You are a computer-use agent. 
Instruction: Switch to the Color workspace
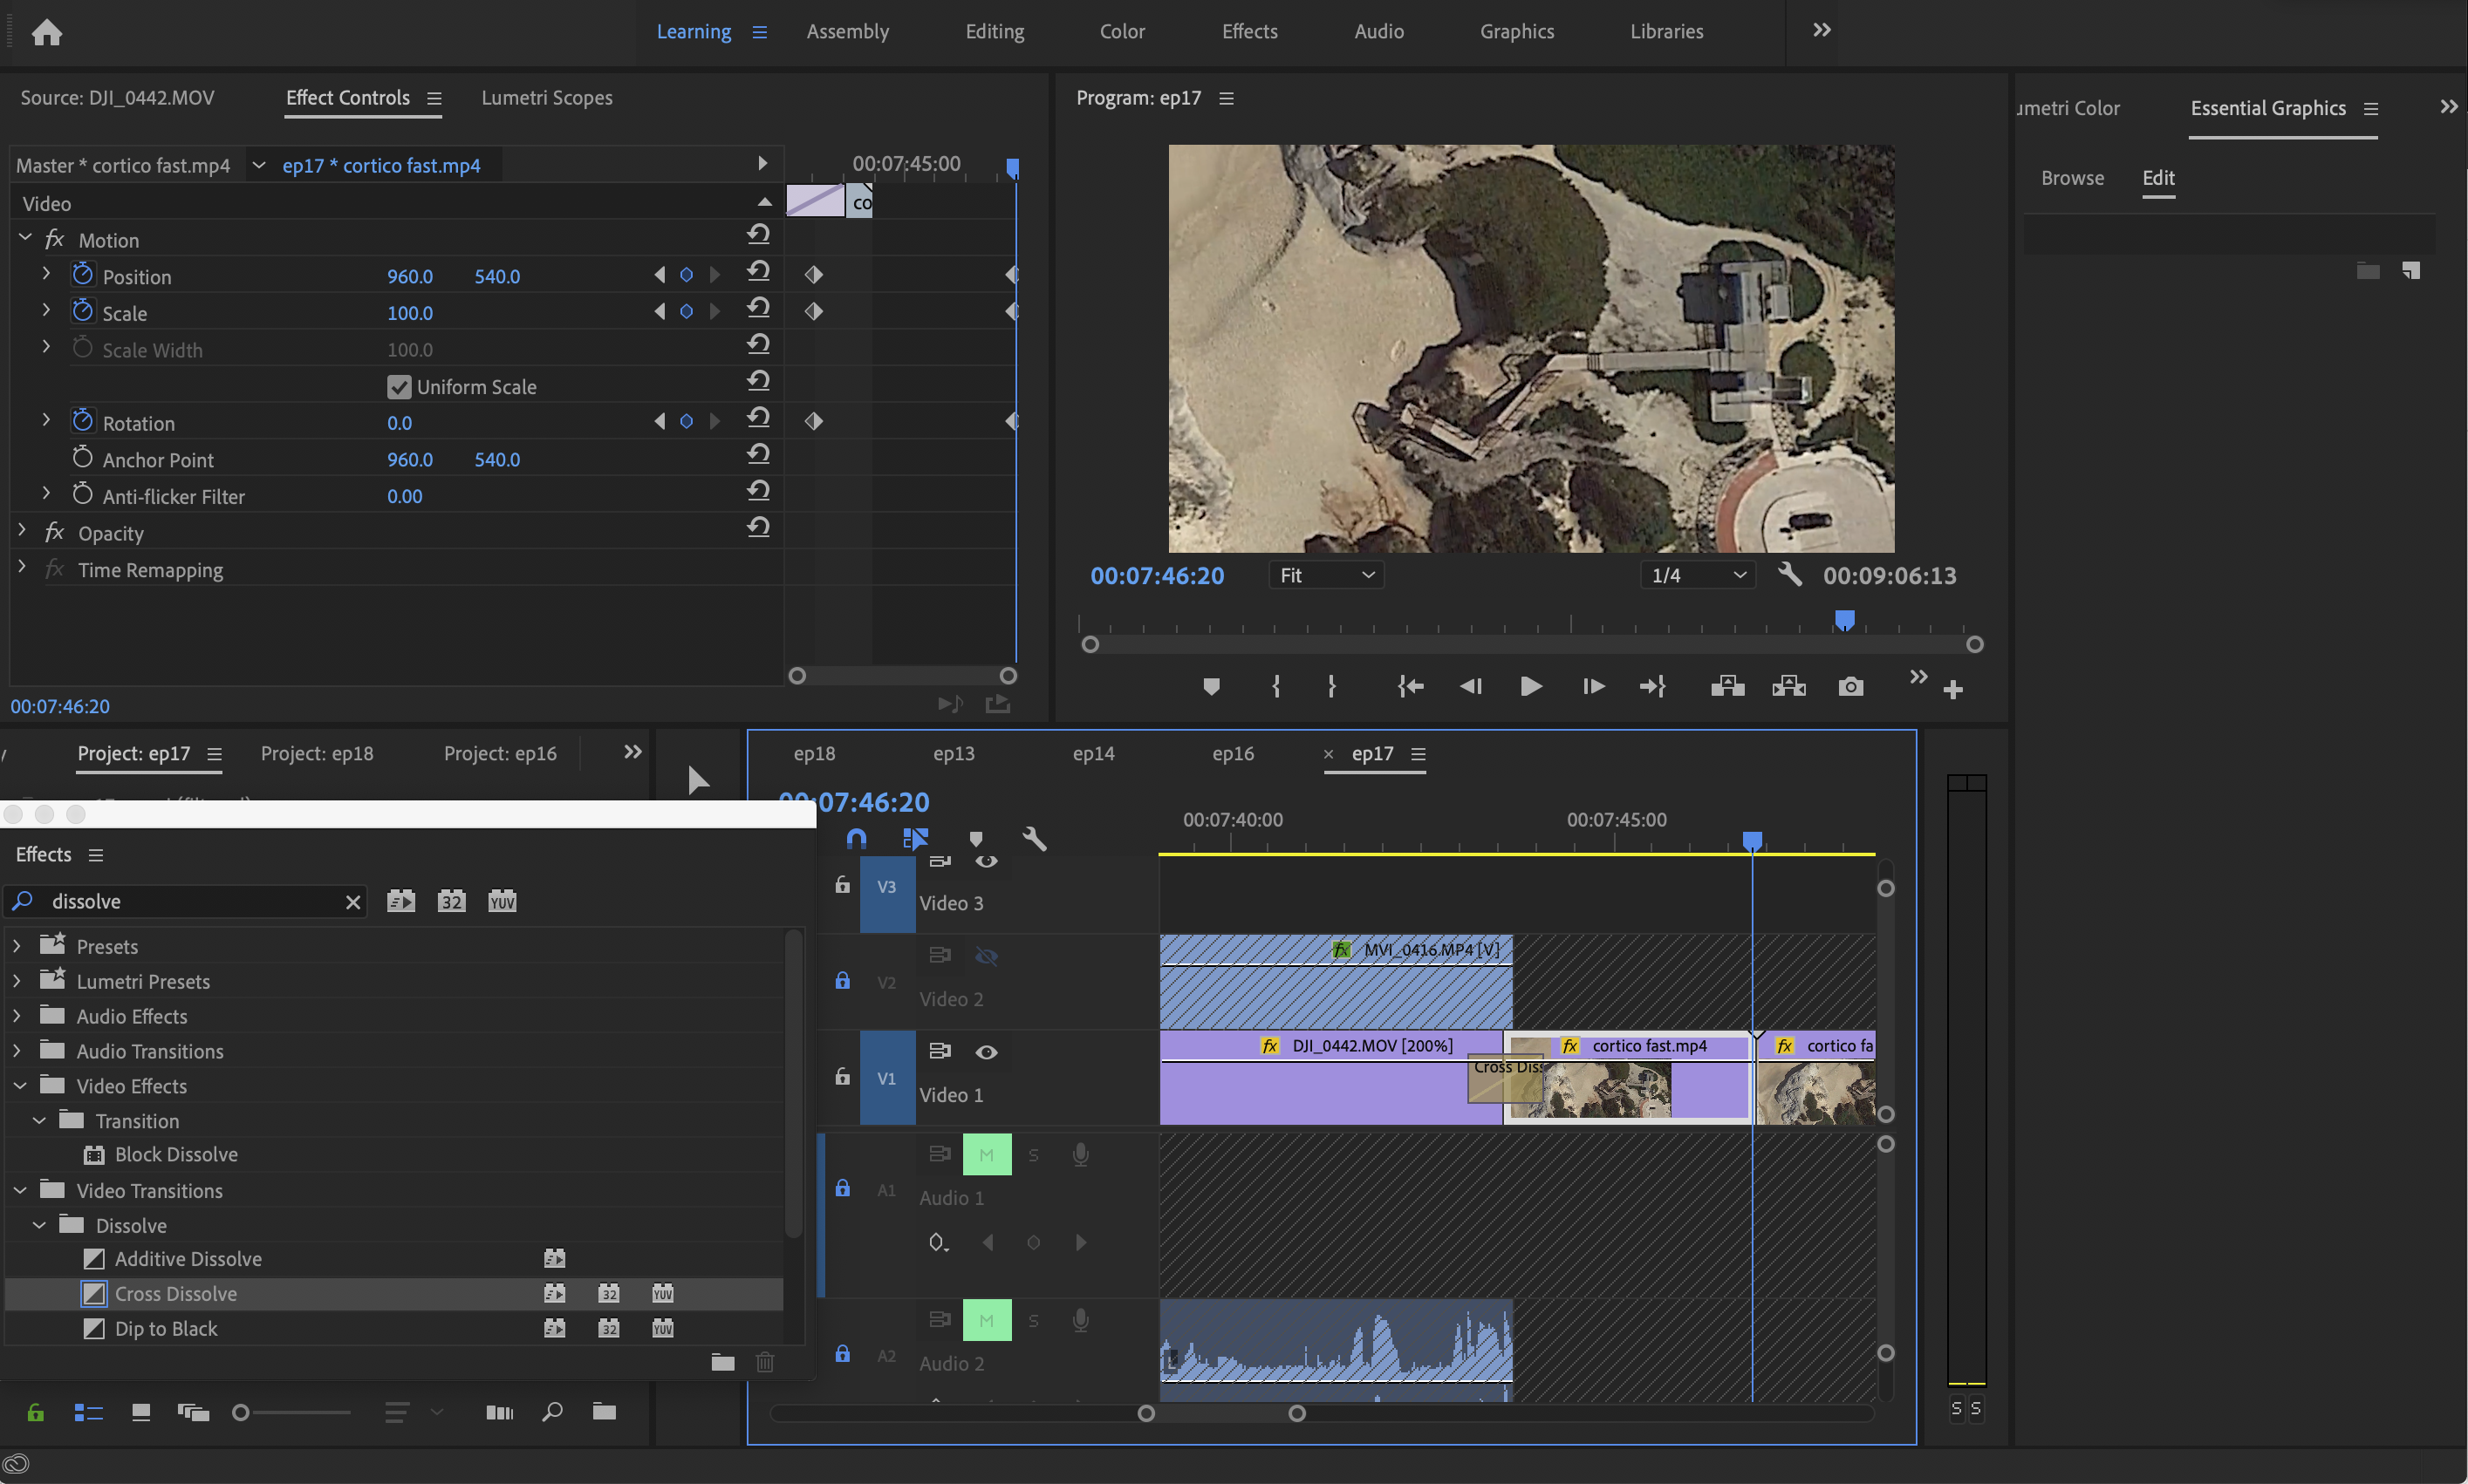pos(1121,31)
